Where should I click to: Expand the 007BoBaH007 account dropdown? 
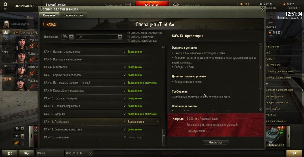click(x=26, y=6)
